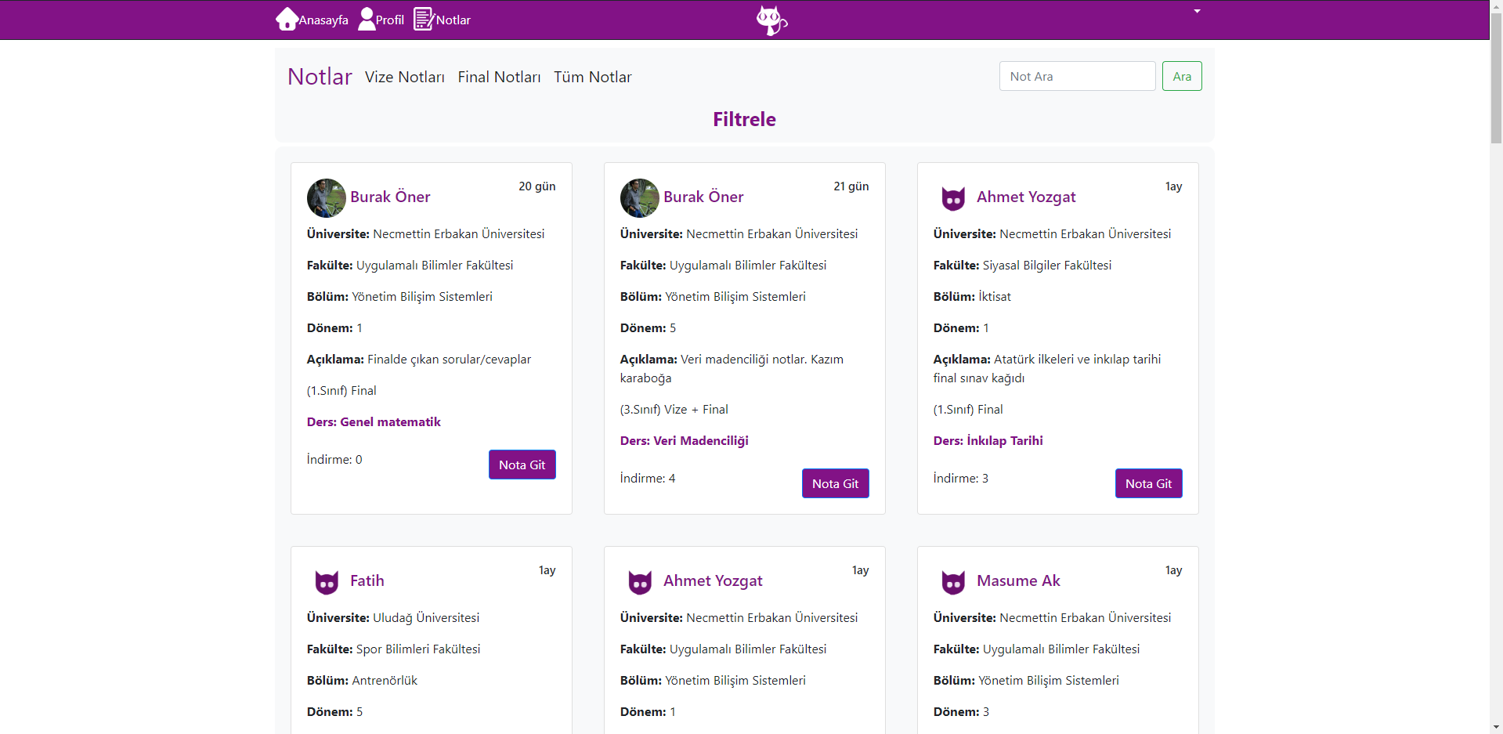Click Nota Git on Veri Madenciliği card

coord(836,483)
